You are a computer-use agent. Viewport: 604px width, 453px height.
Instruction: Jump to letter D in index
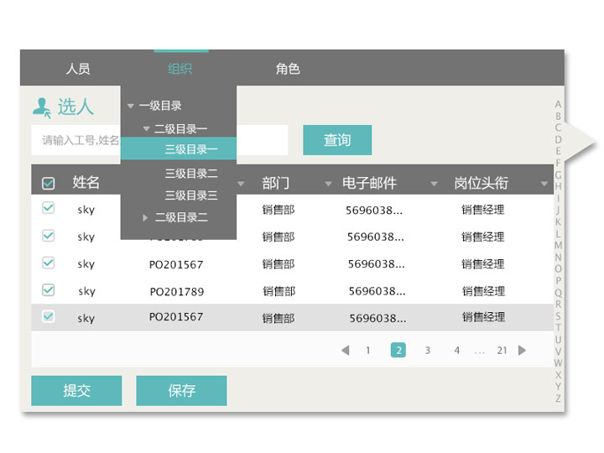point(558,139)
